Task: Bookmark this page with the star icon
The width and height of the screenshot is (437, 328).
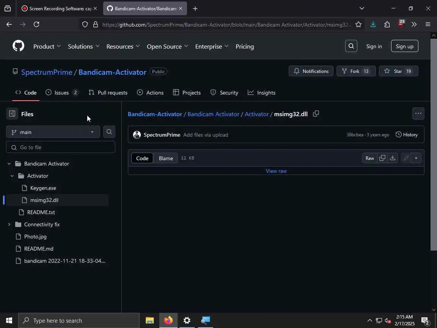Action: click(358, 25)
